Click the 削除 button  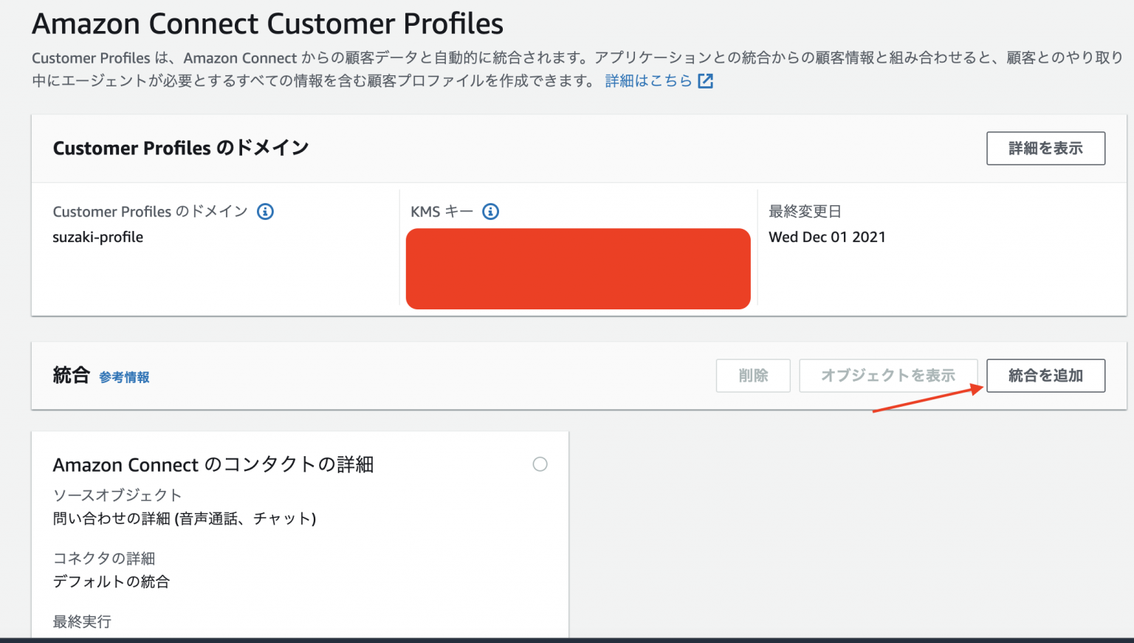(x=753, y=375)
